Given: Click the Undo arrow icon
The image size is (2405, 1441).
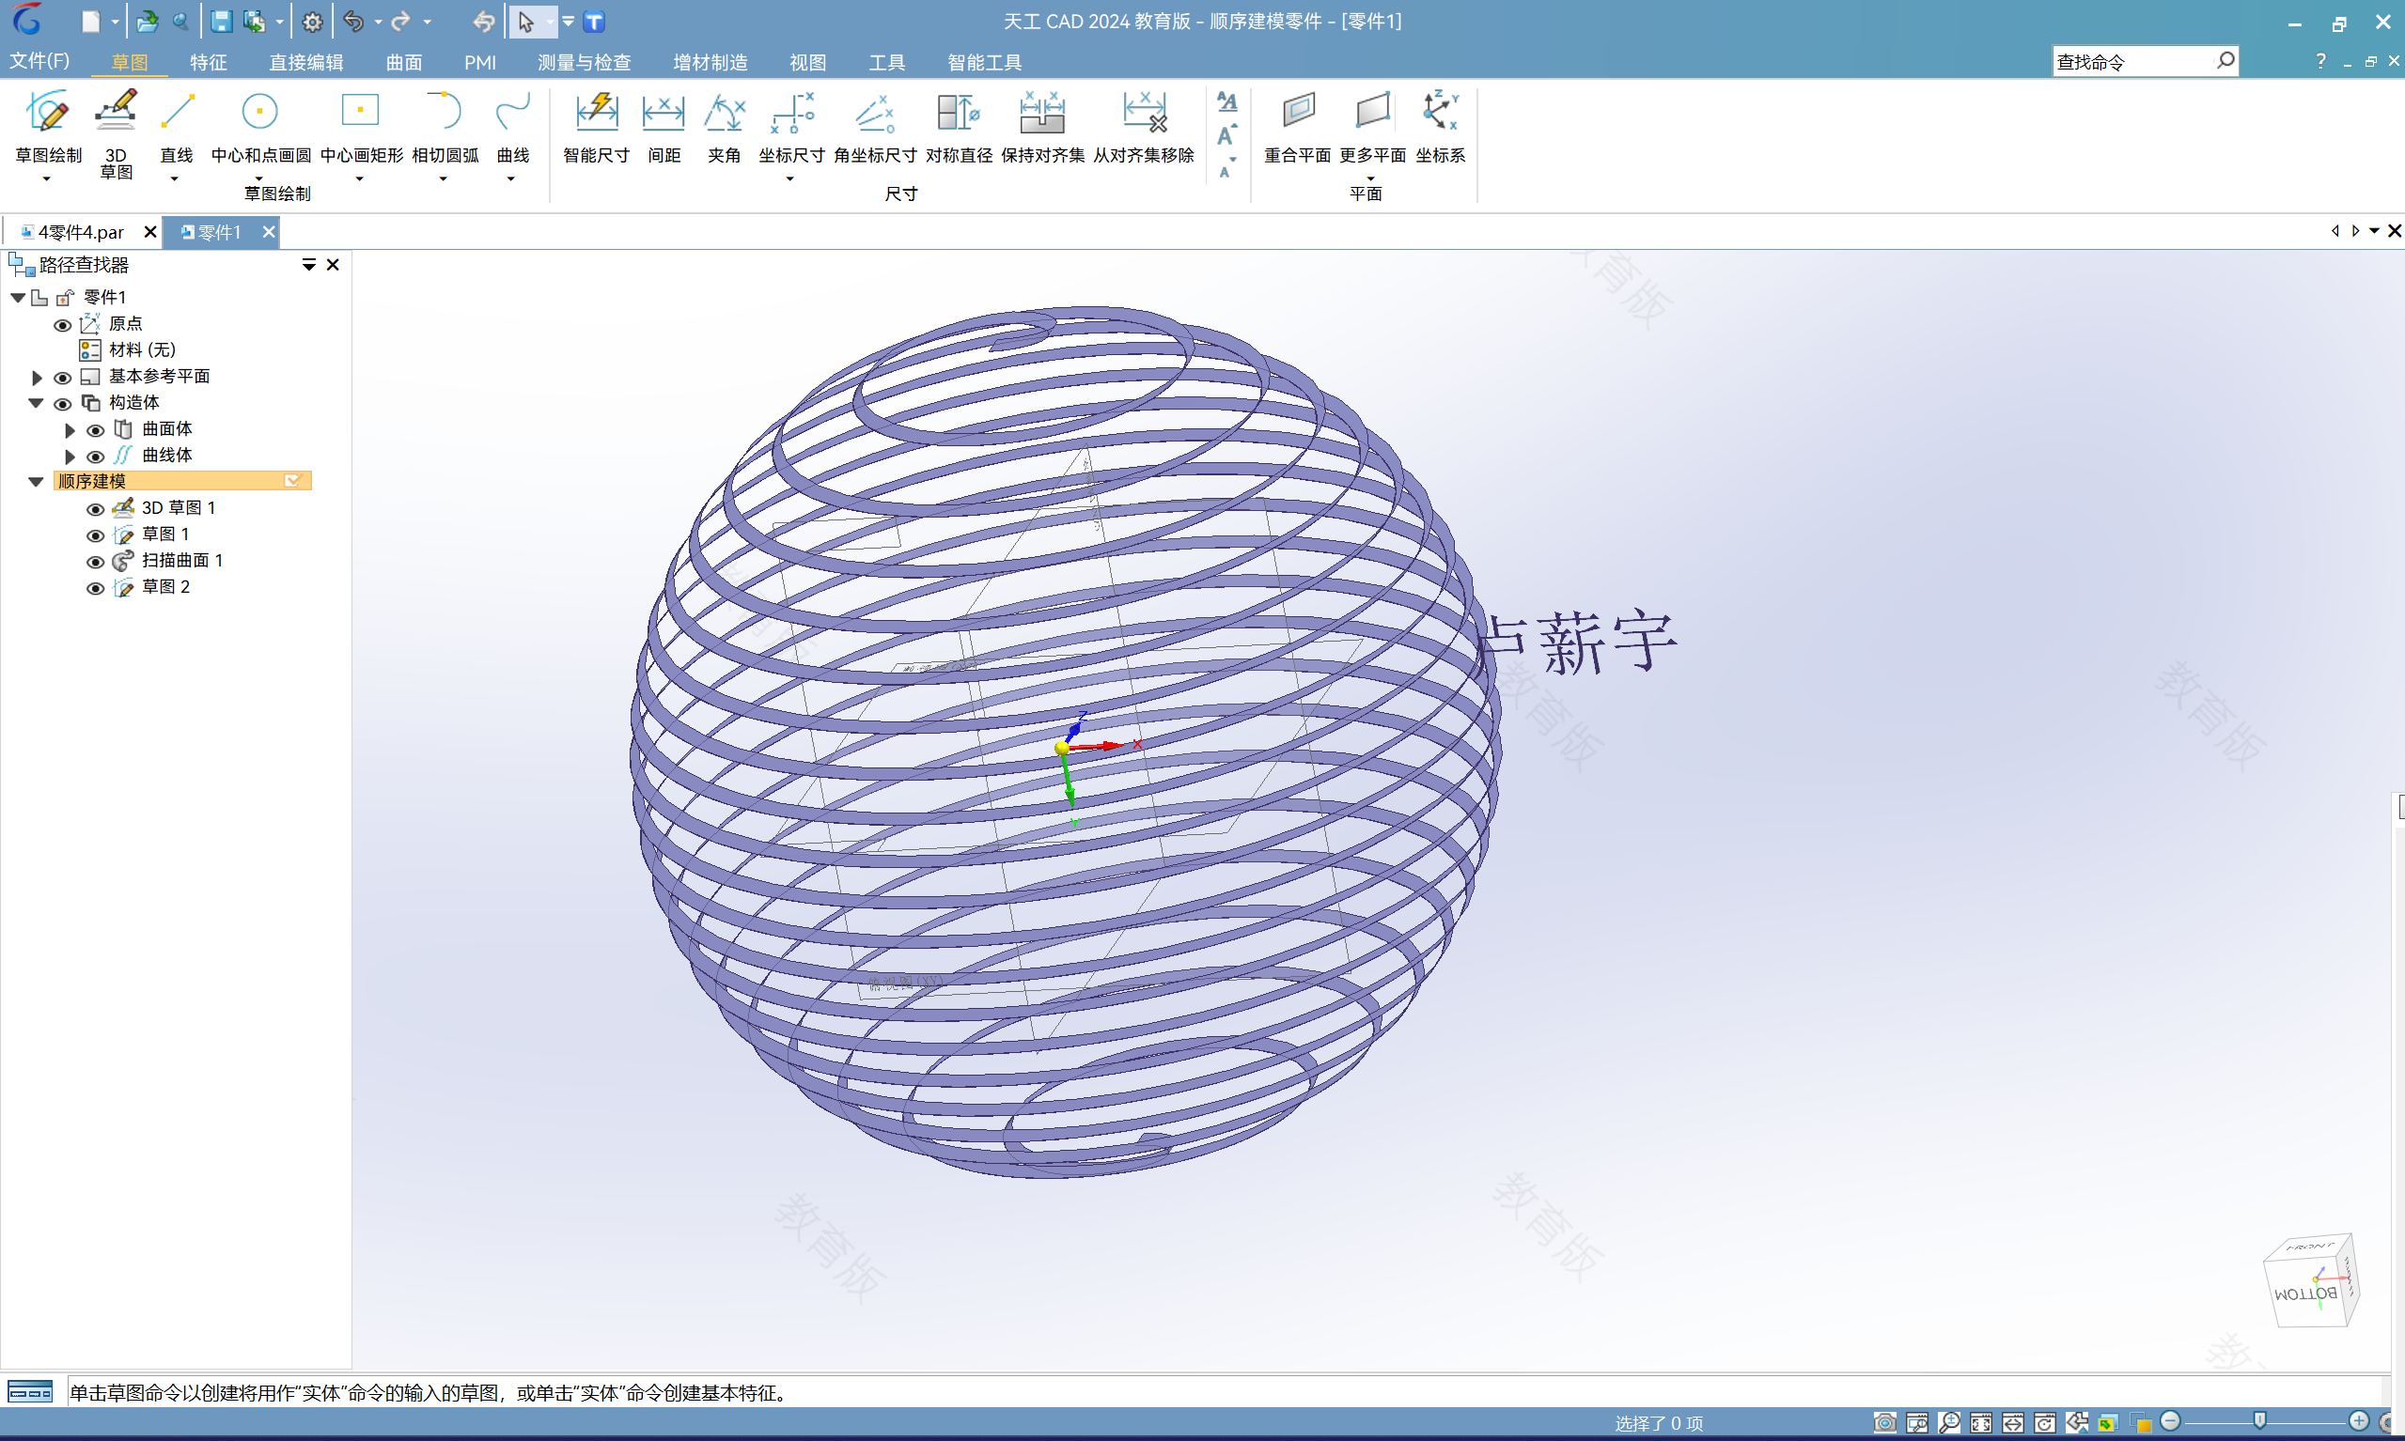Looking at the screenshot, I should pos(353,22).
